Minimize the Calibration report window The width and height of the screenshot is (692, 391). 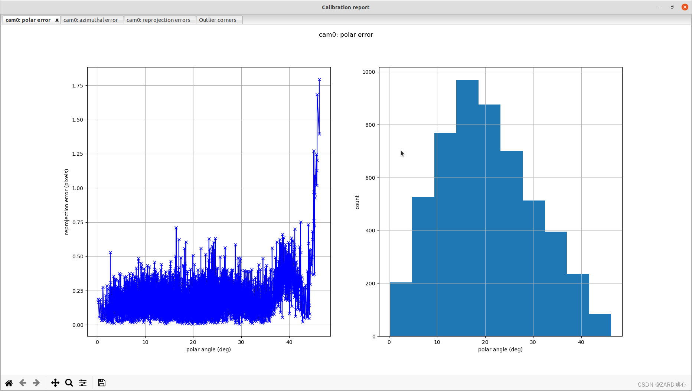[x=660, y=7]
